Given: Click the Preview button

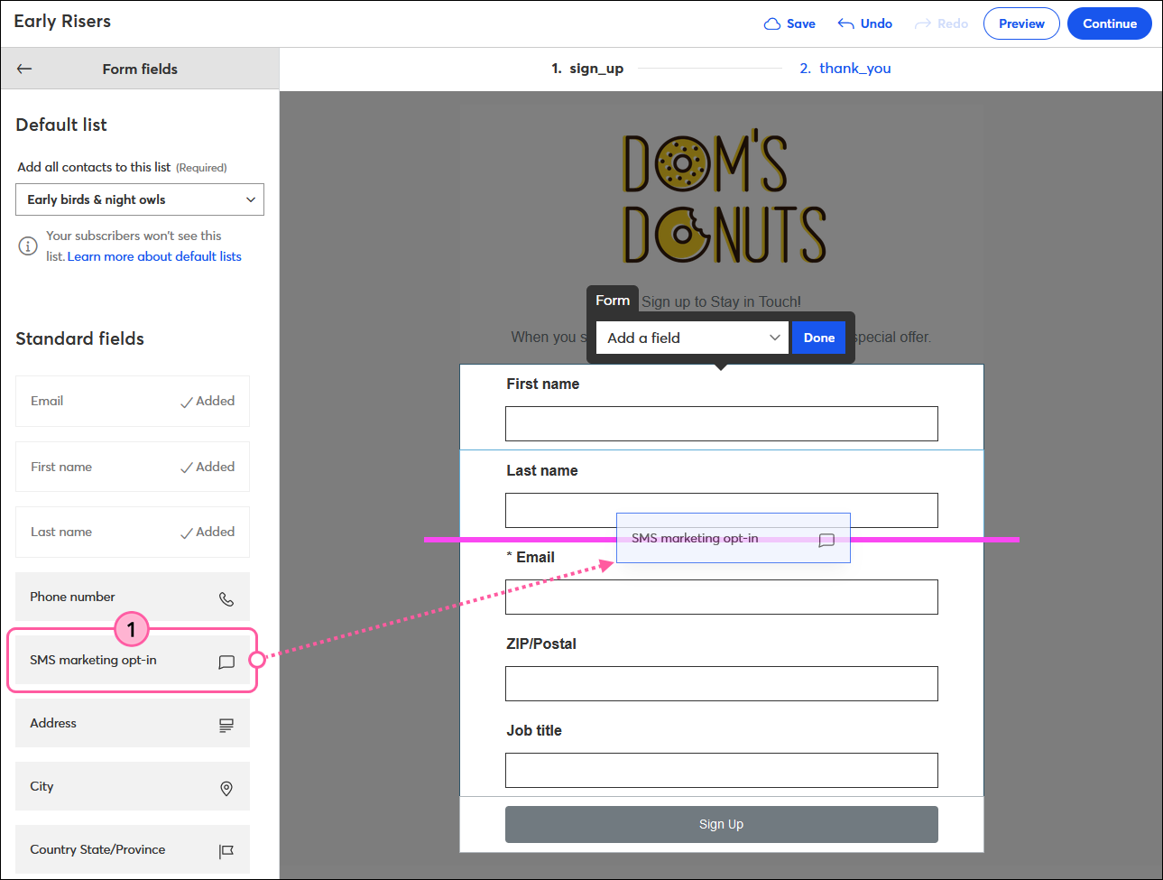Looking at the screenshot, I should (1021, 23).
